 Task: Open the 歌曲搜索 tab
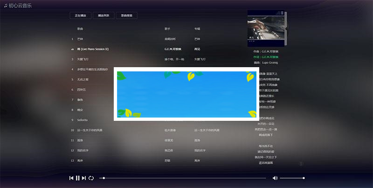click(126, 15)
